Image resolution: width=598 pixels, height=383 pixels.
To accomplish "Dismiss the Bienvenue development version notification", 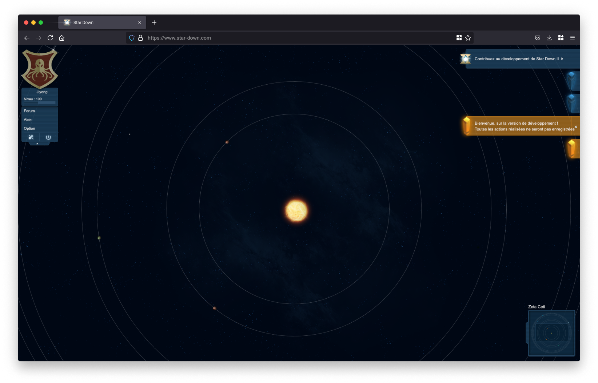I will (575, 127).
